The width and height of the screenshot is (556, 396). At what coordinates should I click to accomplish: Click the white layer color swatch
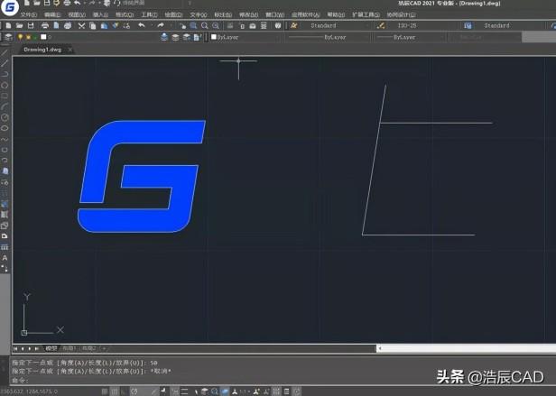(x=43, y=37)
